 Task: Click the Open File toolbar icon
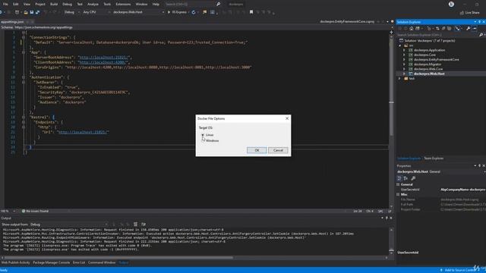pos(26,12)
